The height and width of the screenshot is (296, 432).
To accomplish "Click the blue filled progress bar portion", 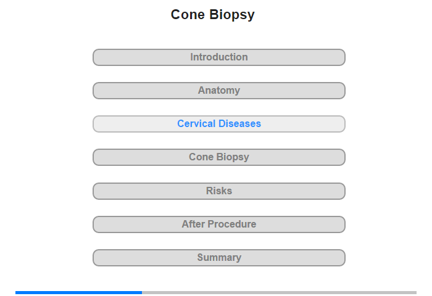I will [x=78, y=292].
